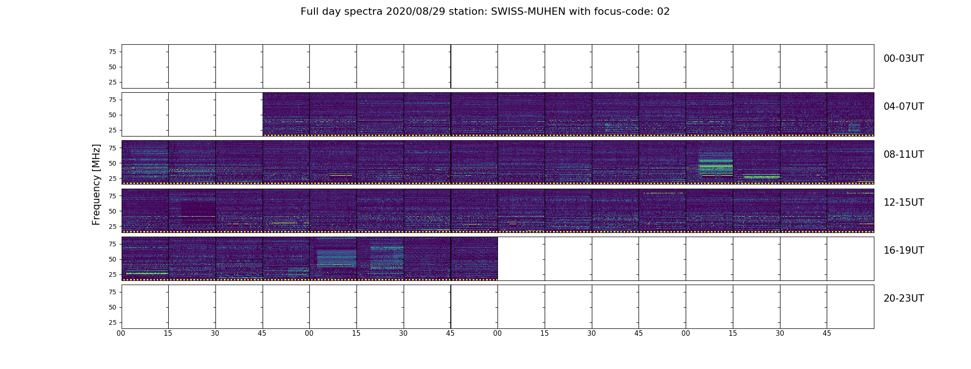Pick the 25 frequency tick in the 08-11UT row

tap(112, 178)
